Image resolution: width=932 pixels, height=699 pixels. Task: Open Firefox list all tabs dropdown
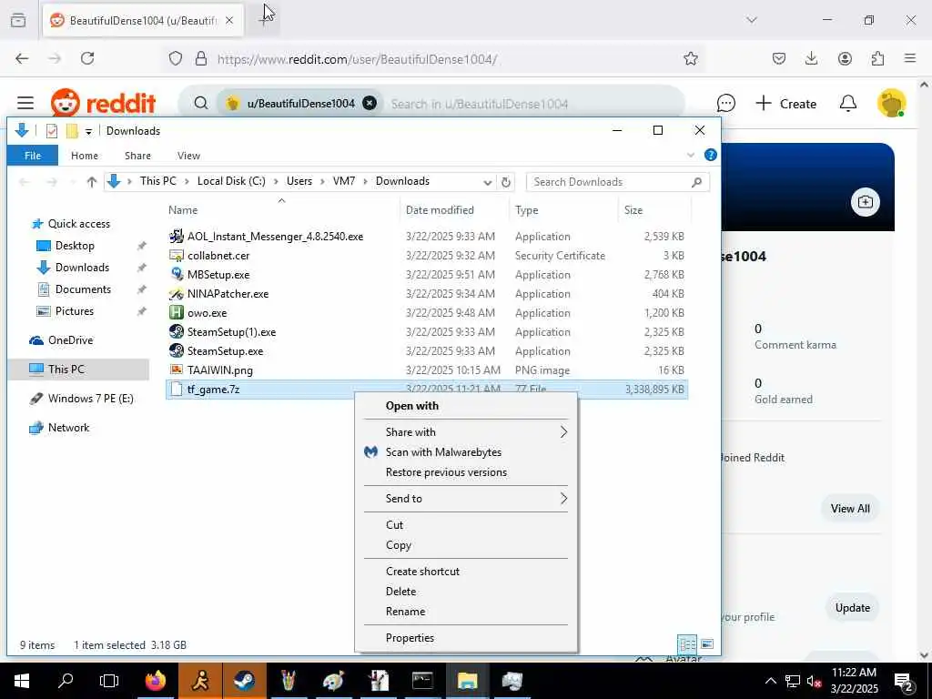click(752, 20)
